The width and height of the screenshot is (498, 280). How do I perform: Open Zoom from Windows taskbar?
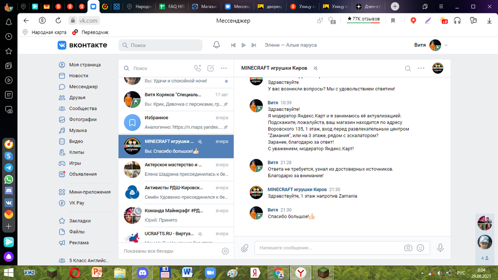pos(210,273)
